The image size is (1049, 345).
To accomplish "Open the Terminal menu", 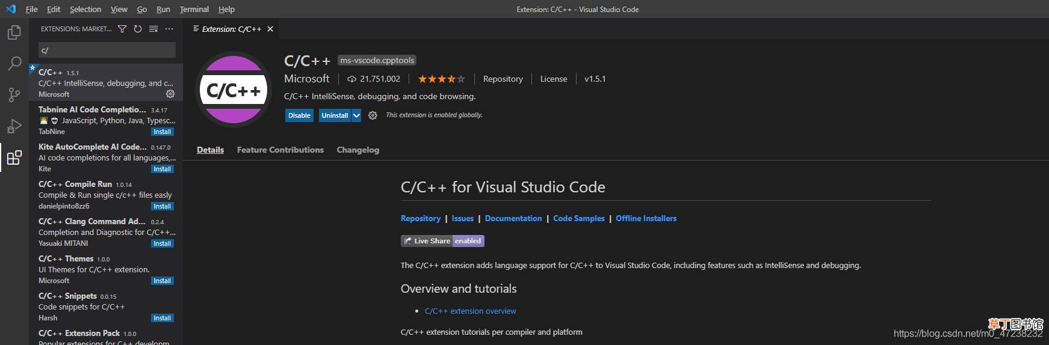I will 194,9.
